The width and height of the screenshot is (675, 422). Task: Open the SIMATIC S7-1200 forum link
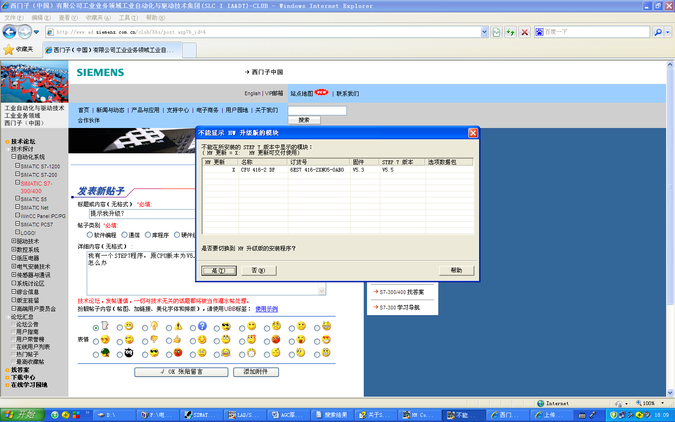(x=40, y=166)
